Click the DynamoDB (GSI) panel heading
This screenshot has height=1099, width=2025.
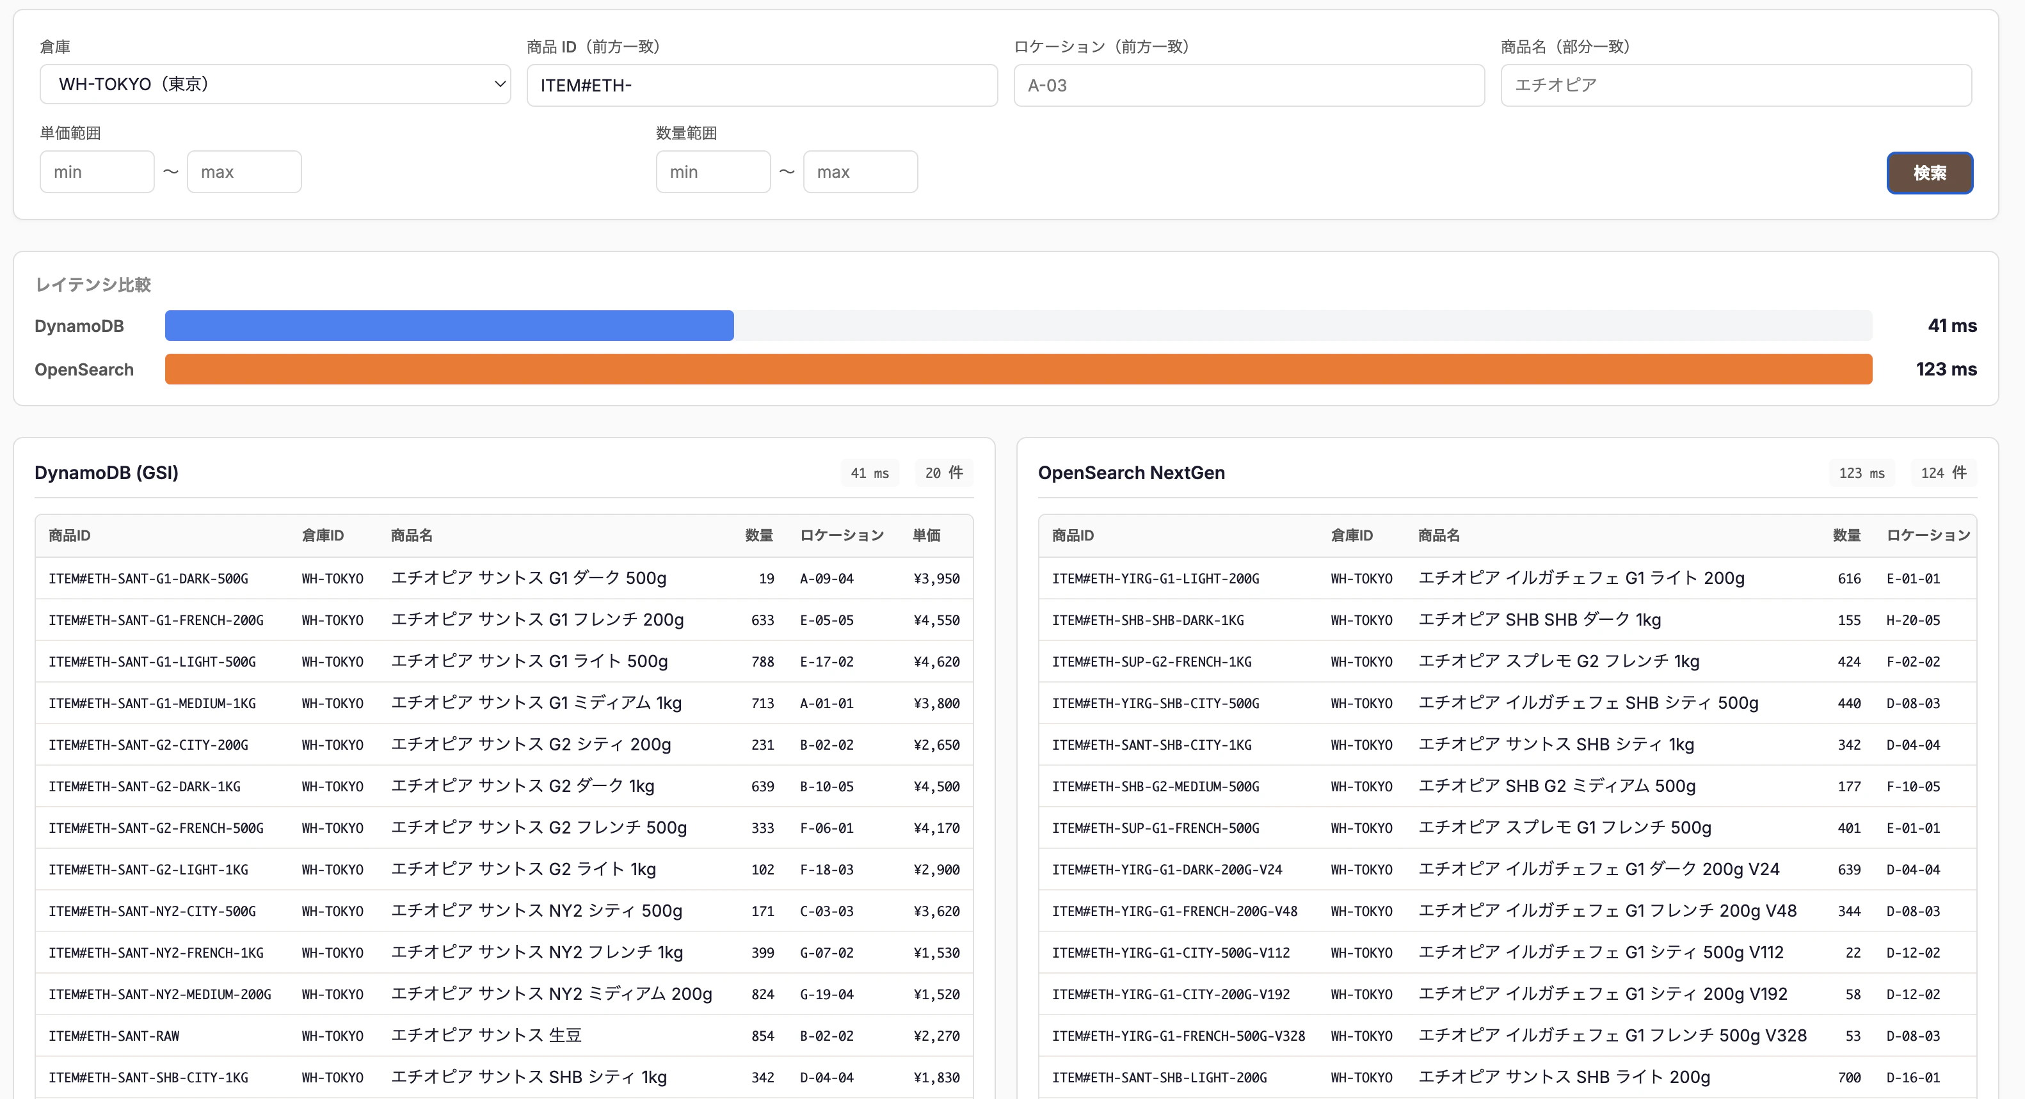point(106,473)
